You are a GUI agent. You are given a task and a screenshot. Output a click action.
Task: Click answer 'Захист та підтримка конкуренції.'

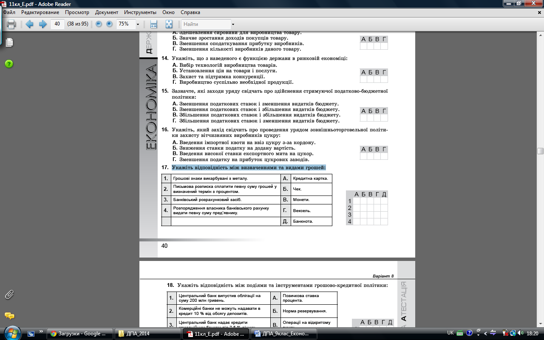(222, 76)
